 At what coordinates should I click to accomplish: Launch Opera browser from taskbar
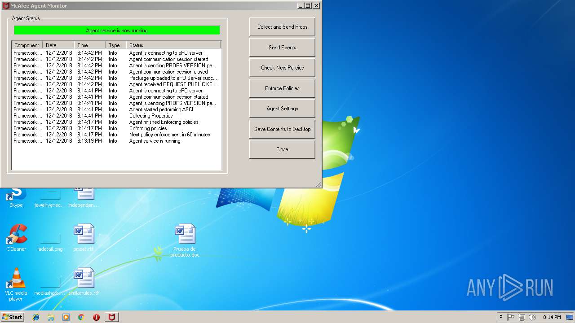point(96,317)
